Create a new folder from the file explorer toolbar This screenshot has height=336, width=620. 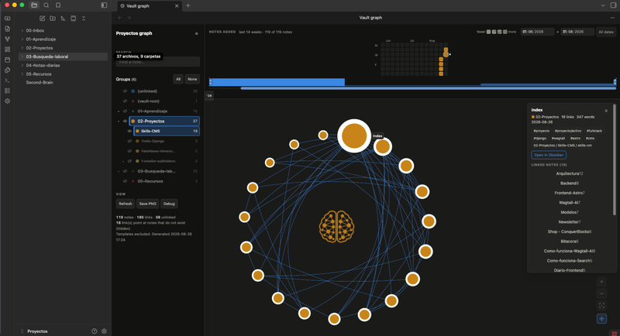click(53, 19)
